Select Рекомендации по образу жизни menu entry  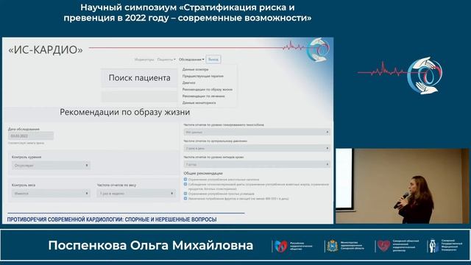click(208, 90)
